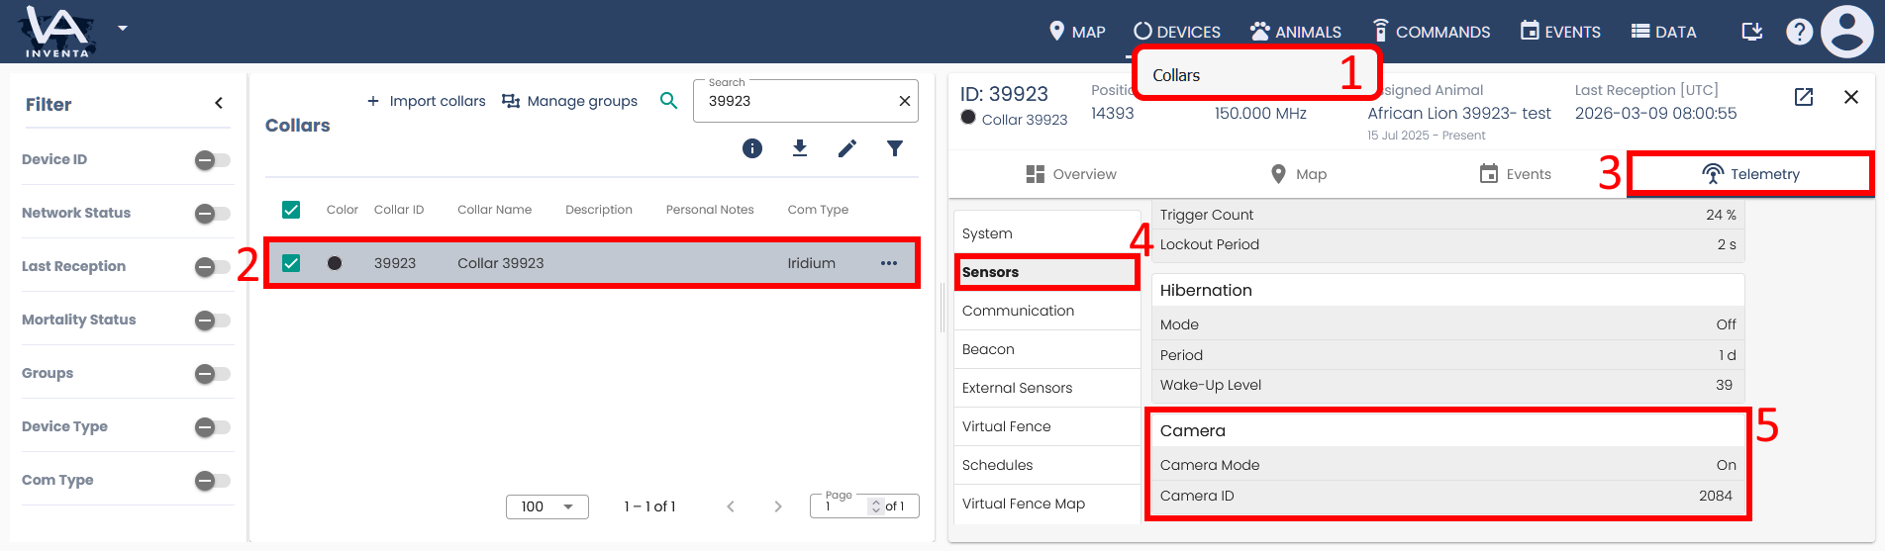Image resolution: width=1885 pixels, height=551 pixels.
Task: Select Sensors in the telemetry sidebar
Action: pyautogui.click(x=1046, y=272)
